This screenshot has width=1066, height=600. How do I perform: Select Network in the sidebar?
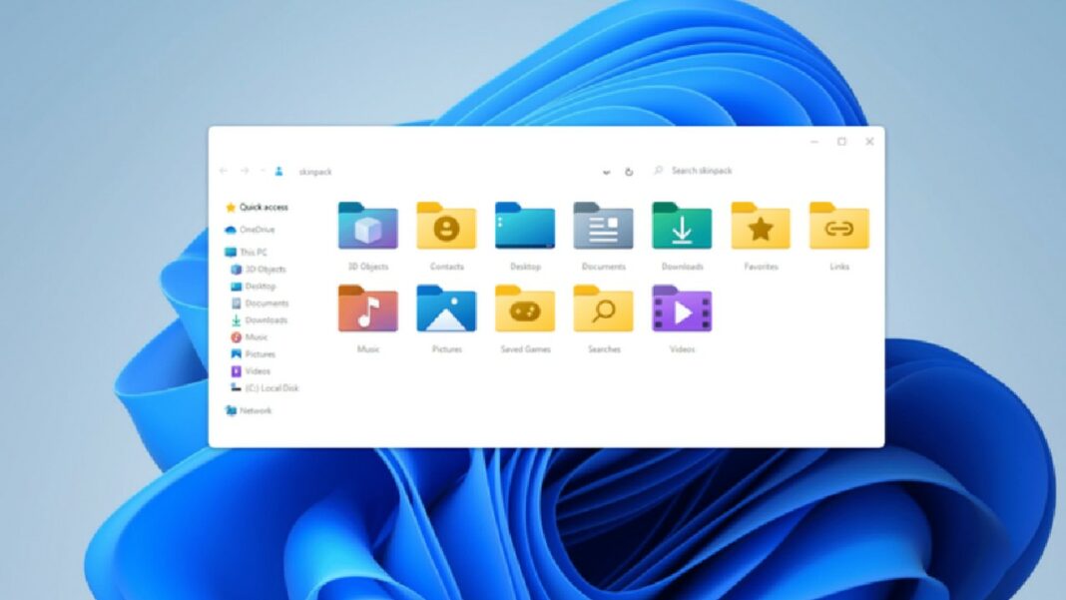249,411
